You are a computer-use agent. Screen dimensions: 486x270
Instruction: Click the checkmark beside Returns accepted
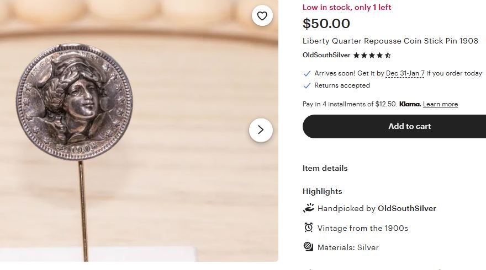(307, 85)
